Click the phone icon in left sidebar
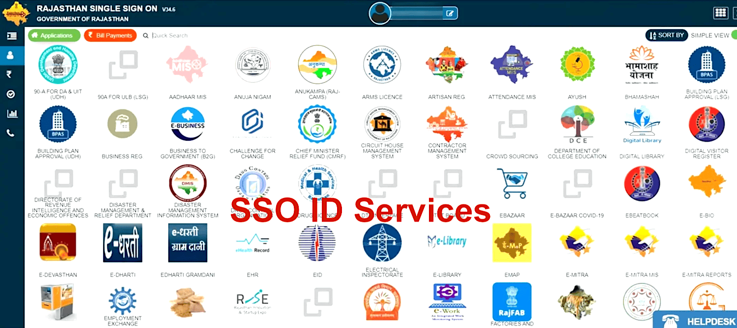 coord(11,133)
